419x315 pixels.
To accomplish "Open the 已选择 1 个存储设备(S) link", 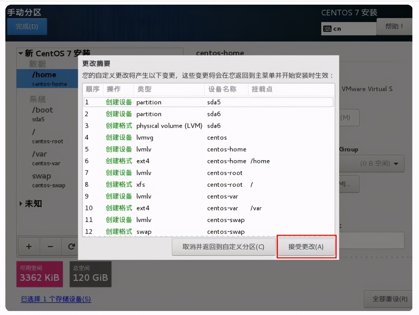I will pos(56,299).
